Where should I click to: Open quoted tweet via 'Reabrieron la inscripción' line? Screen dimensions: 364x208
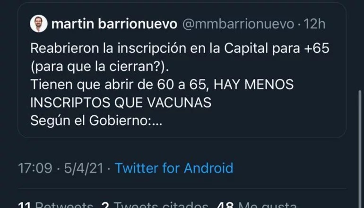pos(180,48)
